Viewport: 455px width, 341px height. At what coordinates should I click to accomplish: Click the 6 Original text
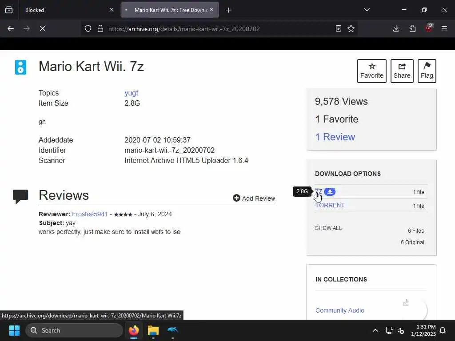point(412,242)
